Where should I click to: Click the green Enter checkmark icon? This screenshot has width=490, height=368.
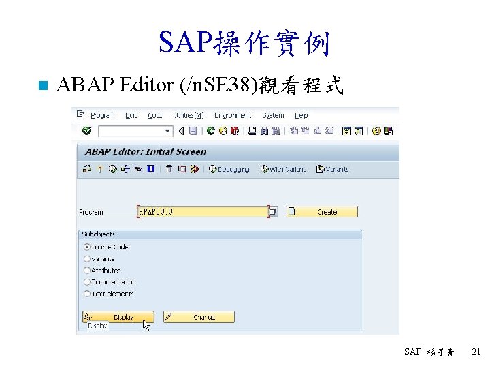(x=86, y=130)
